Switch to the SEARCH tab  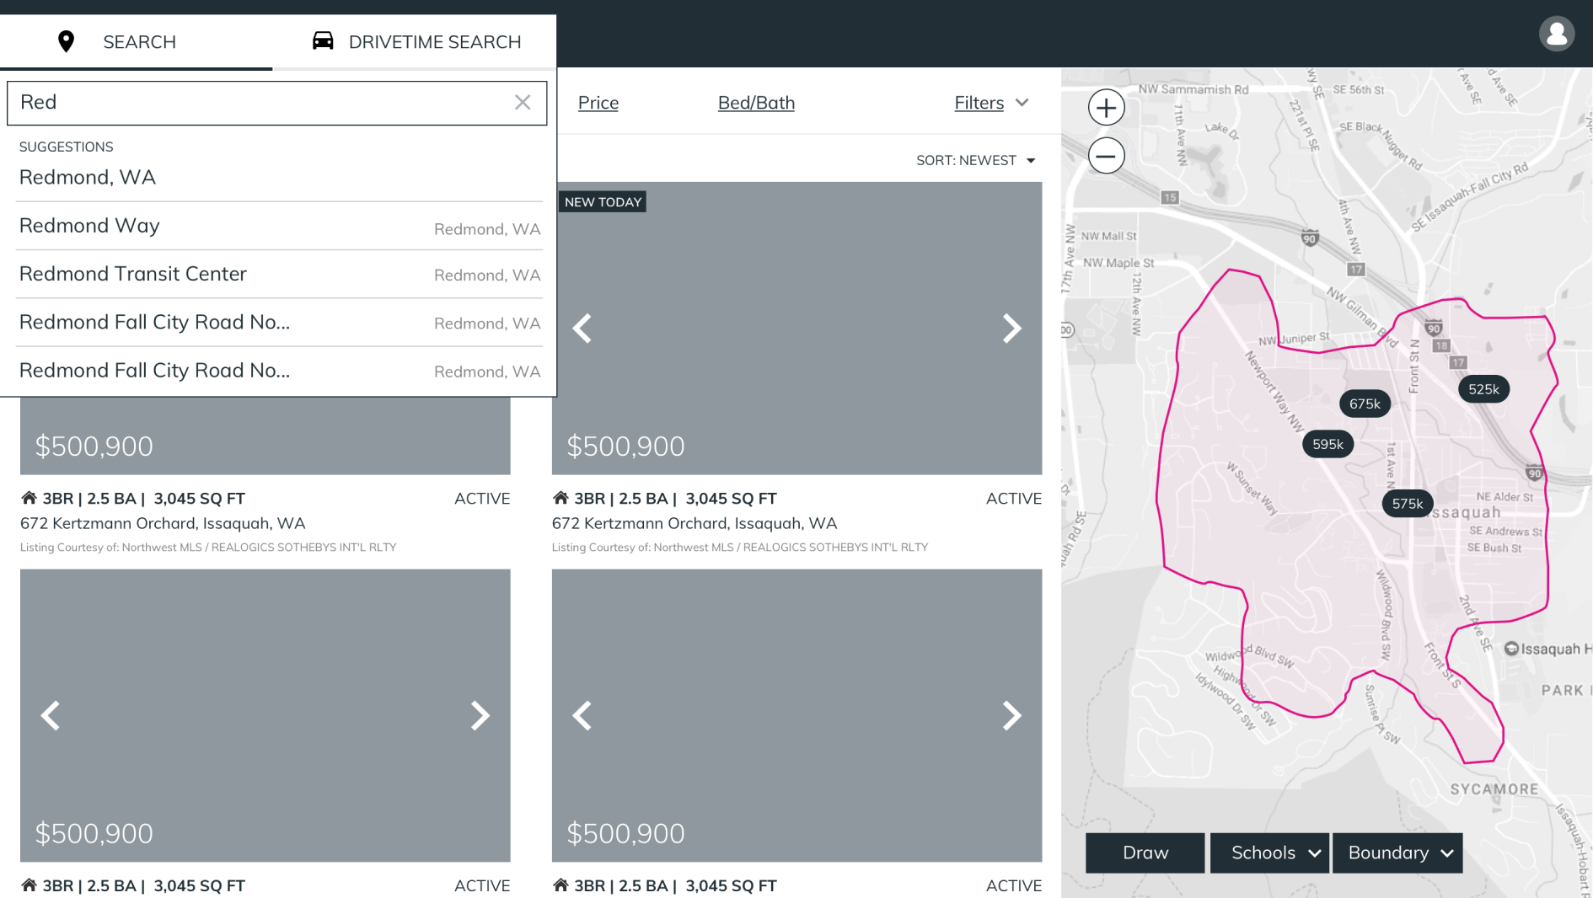(136, 41)
